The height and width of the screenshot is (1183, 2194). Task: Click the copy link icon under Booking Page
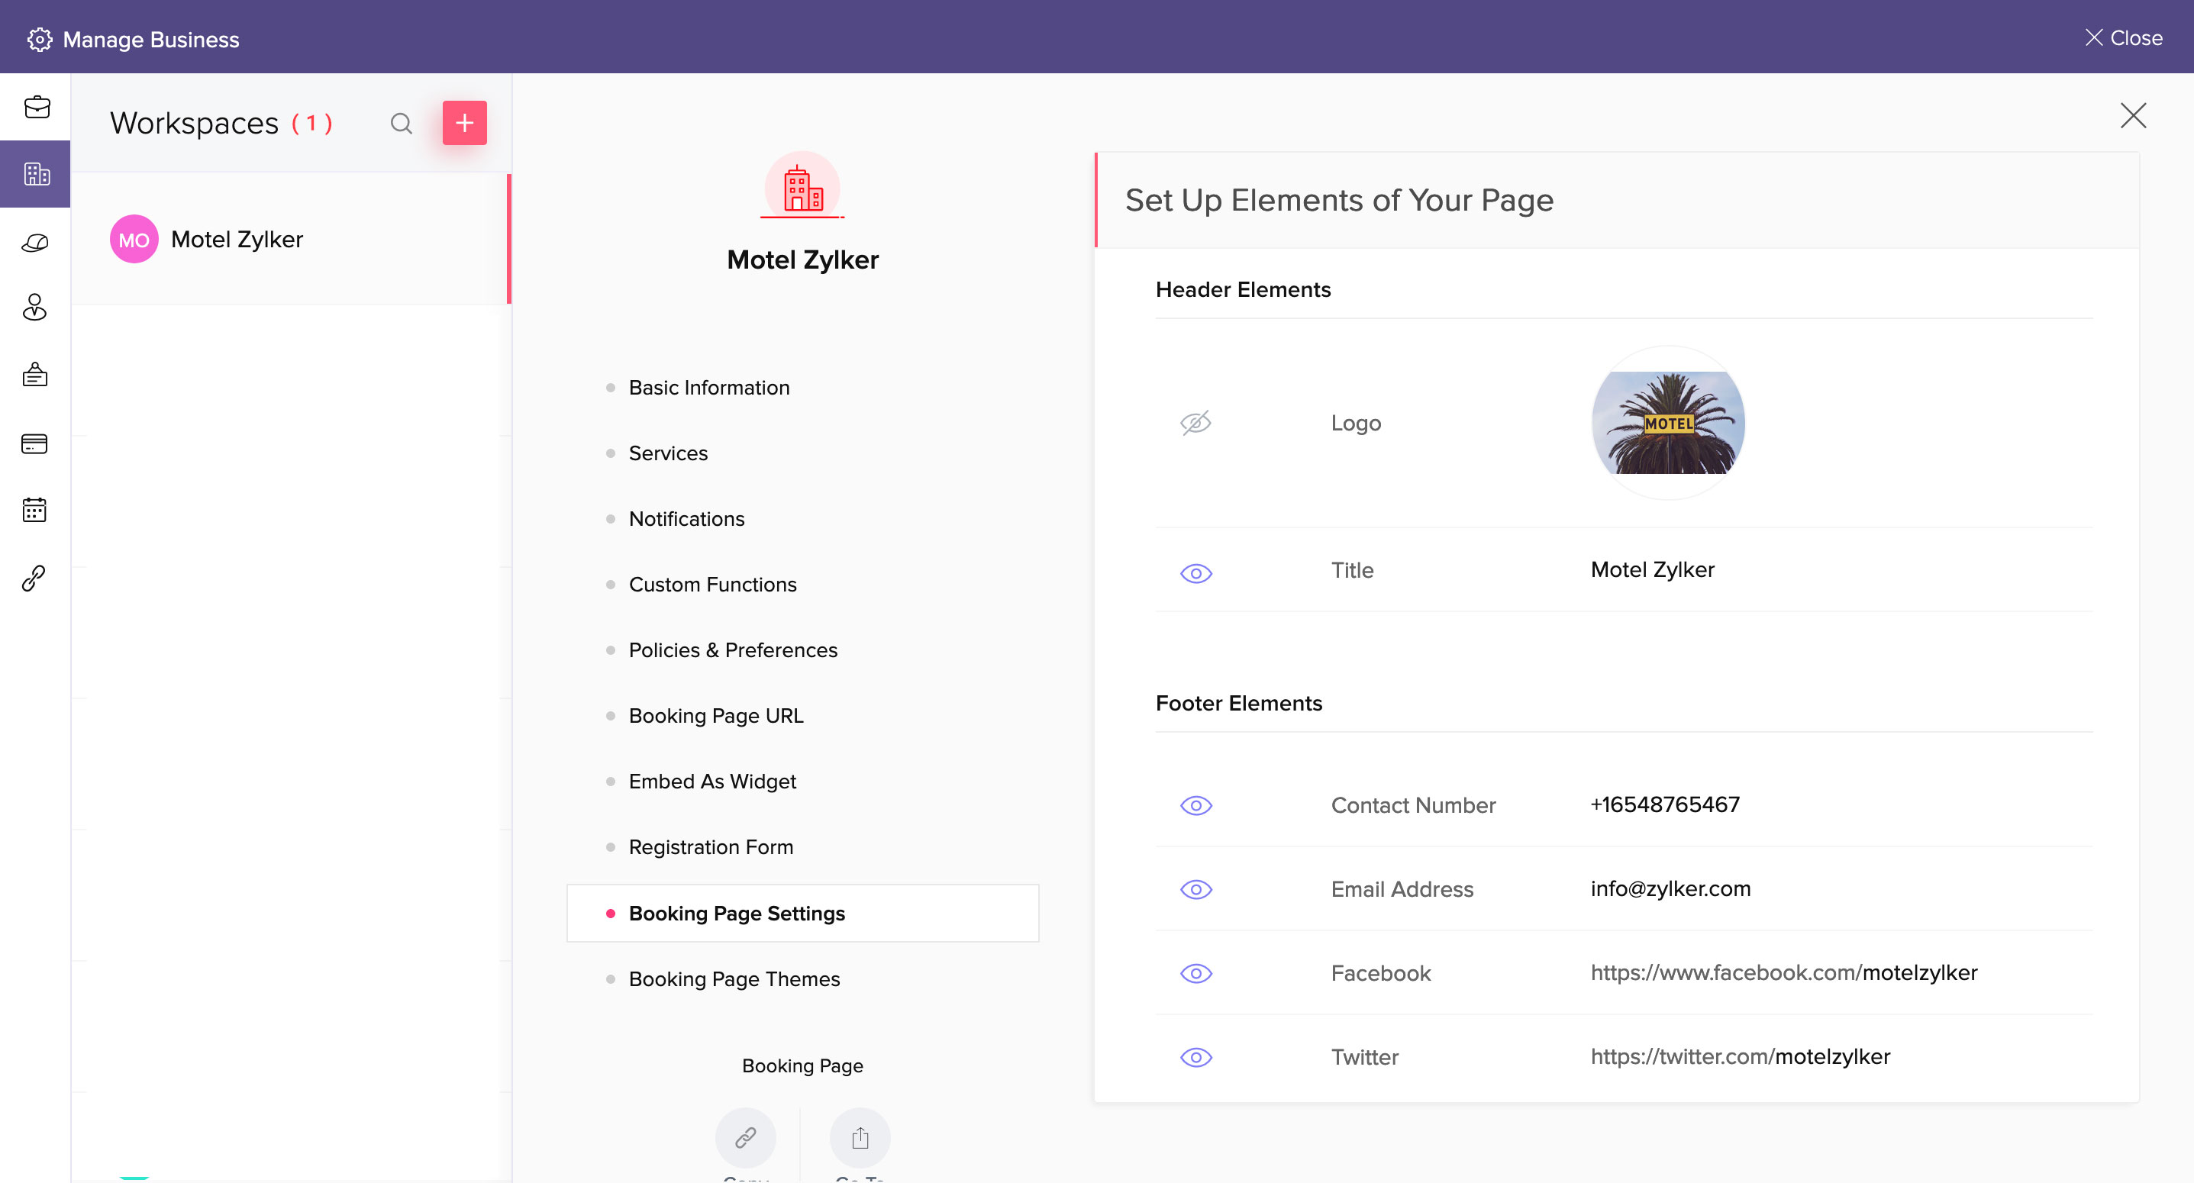tap(745, 1138)
